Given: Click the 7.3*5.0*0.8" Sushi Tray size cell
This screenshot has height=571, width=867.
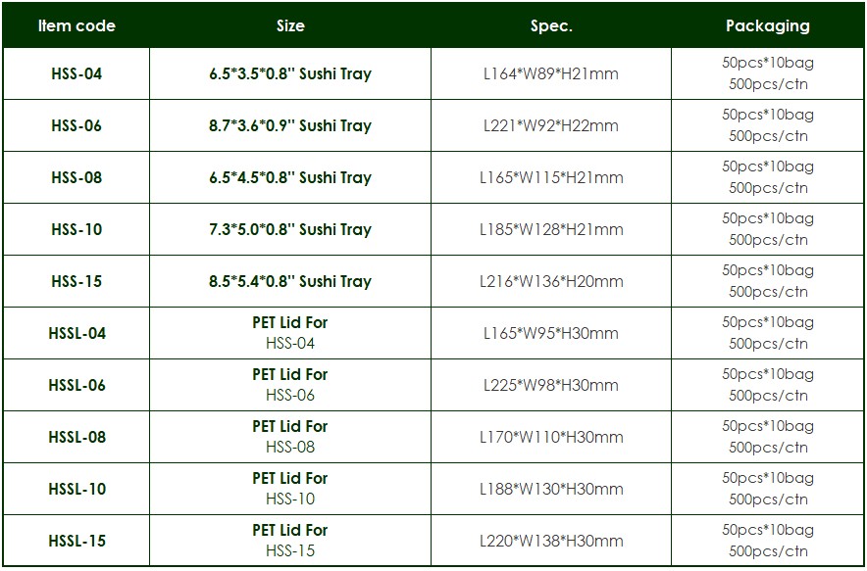Looking at the screenshot, I should pos(290,229).
